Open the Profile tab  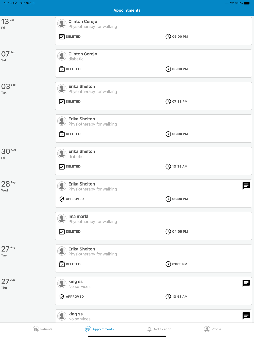(213, 329)
